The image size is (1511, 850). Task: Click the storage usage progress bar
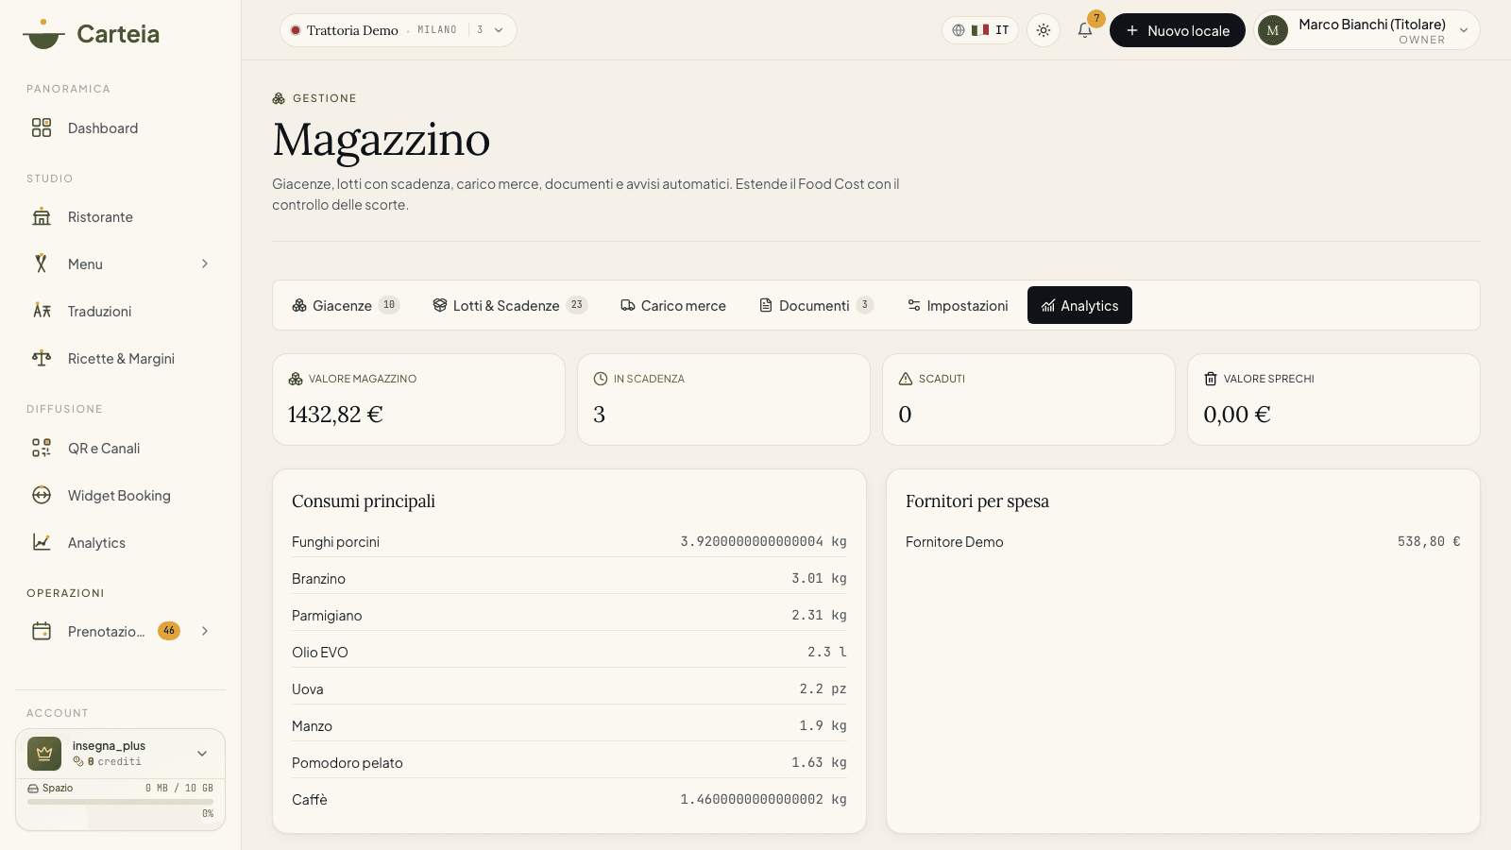click(x=120, y=802)
